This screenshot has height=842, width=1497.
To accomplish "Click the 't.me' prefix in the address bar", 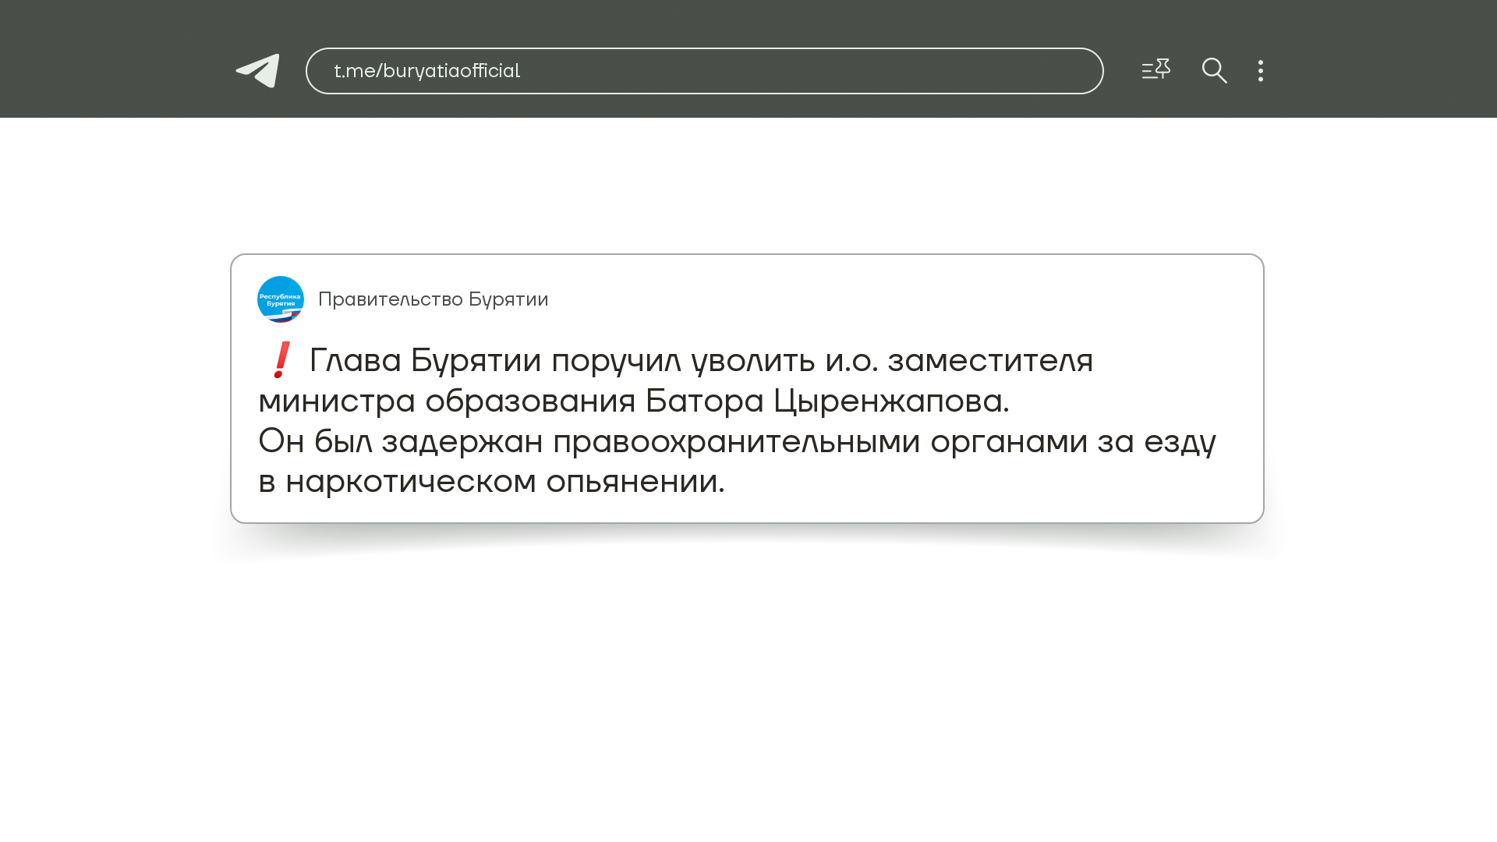I will (x=353, y=71).
